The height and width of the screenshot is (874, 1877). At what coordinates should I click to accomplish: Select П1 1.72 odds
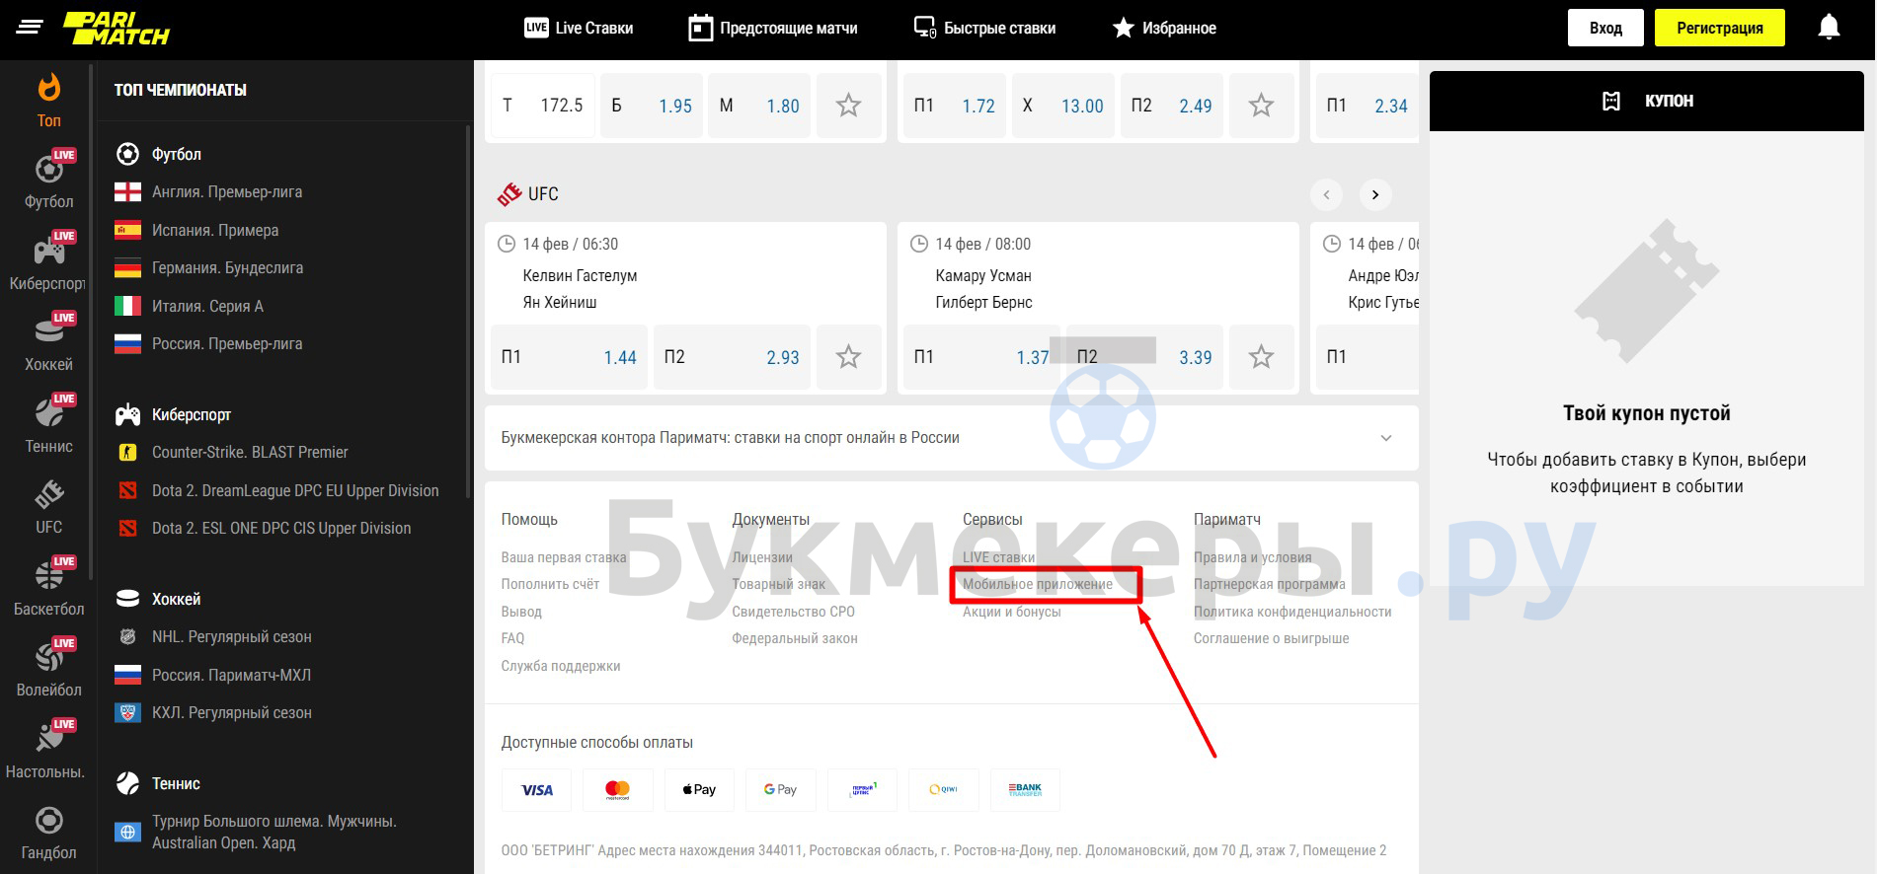[x=954, y=106]
